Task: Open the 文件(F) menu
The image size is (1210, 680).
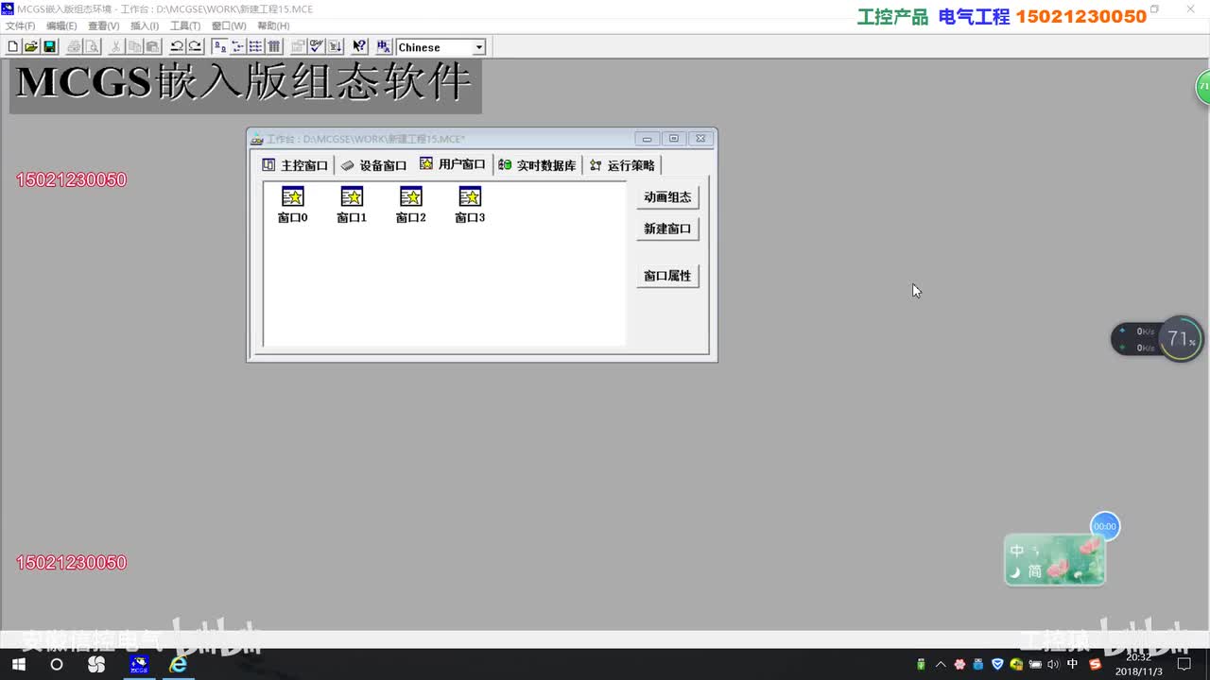Action: (20, 26)
